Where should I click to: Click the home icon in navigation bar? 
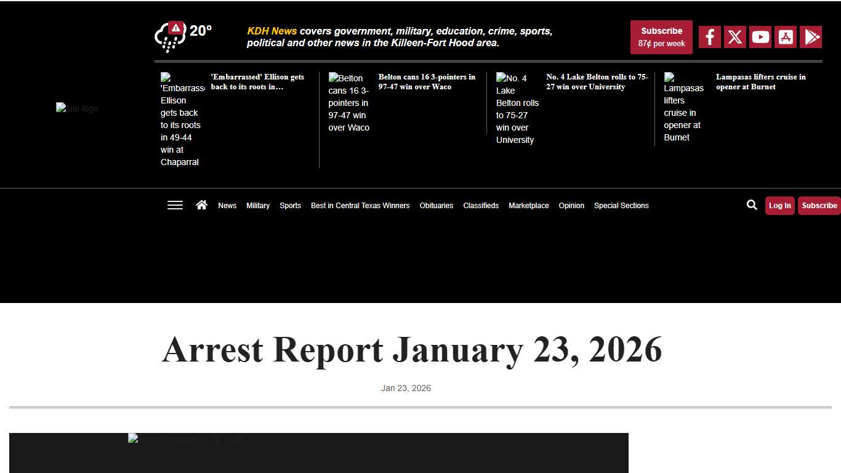coord(201,204)
